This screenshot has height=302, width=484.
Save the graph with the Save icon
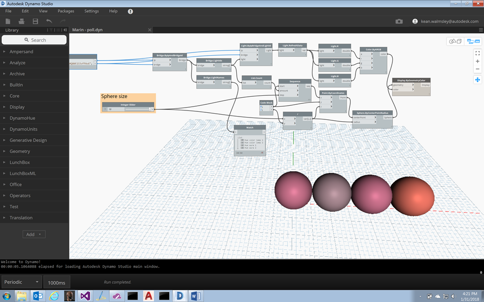pos(35,21)
